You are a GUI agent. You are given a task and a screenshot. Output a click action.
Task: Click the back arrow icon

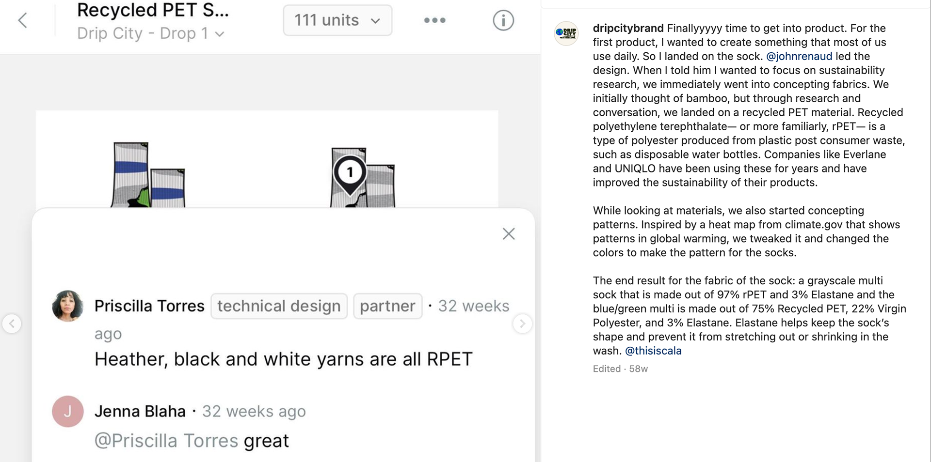(x=22, y=20)
